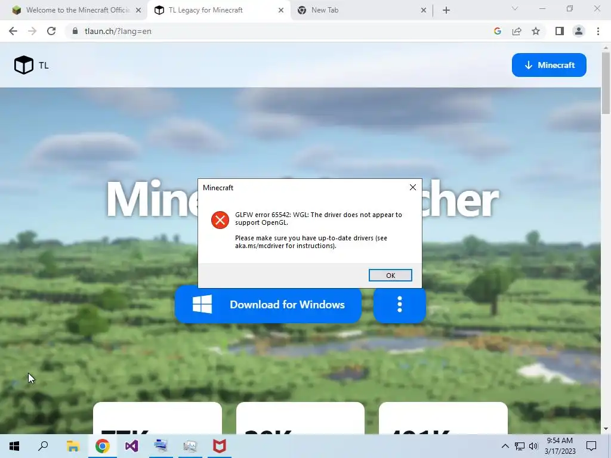Viewport: 611px width, 458px height.
Task: Reload the current page
Action: [51, 31]
